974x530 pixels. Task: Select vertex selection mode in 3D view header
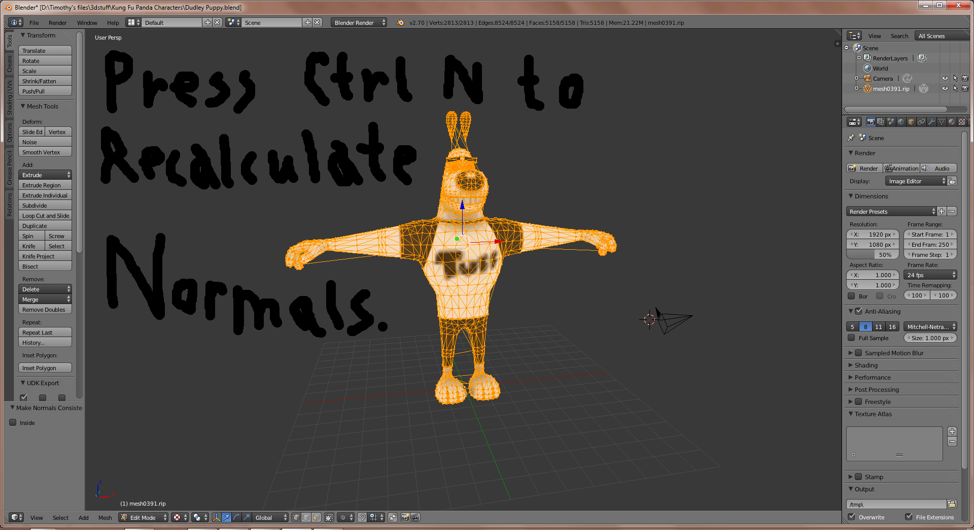(296, 517)
